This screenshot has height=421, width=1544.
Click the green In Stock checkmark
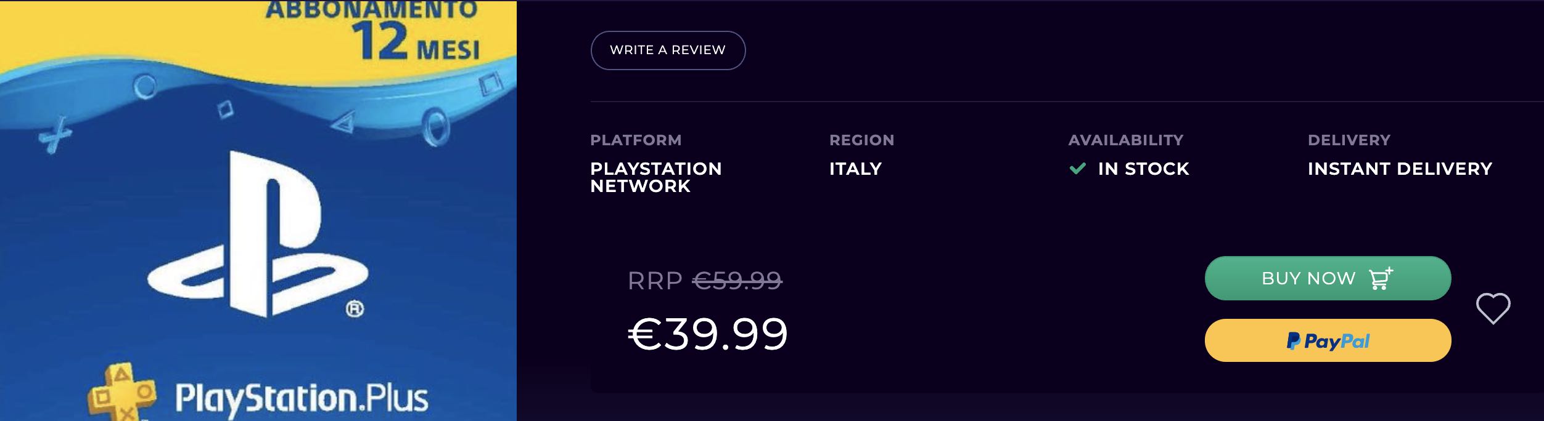click(x=1077, y=169)
